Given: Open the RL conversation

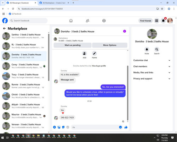Looking at the screenshot, I should (x=24, y=46).
